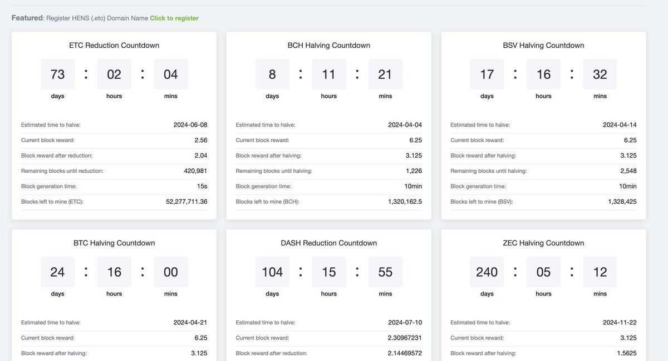
Task: Select ETC reward after reduction 2.04
Action: point(200,156)
